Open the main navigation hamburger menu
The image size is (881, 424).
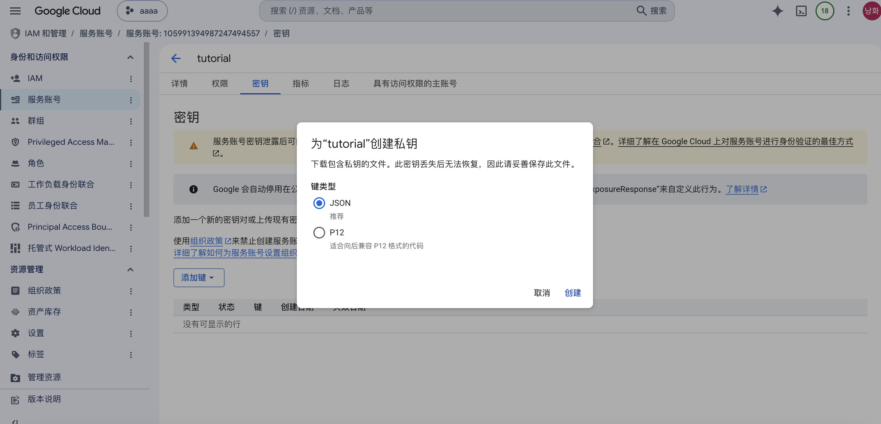[15, 11]
